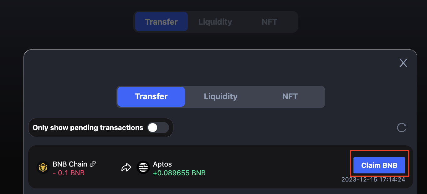Toggle Only show pending transactions switch
Screen dimensions: 427x194
(158, 128)
